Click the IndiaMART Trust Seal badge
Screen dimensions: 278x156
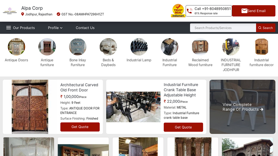point(178,11)
